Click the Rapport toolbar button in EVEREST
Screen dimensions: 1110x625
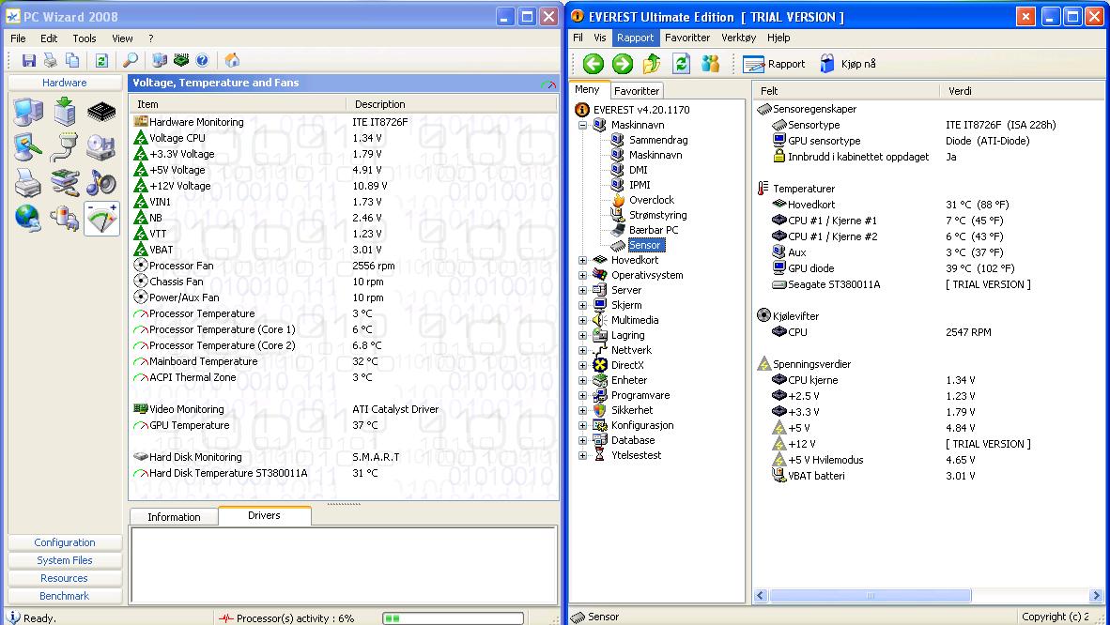point(774,64)
